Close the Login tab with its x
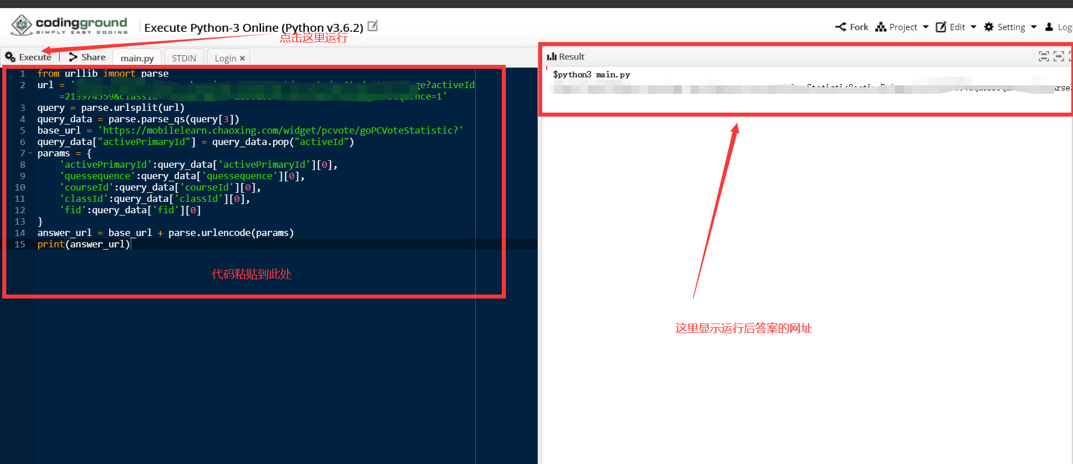1073x464 pixels. coord(242,58)
